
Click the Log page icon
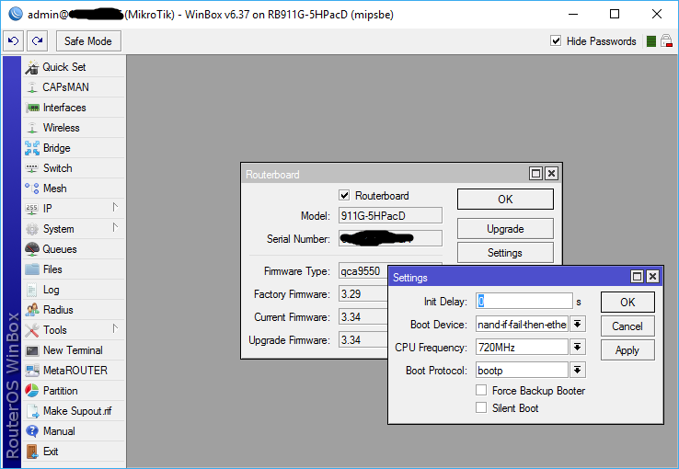(32, 290)
